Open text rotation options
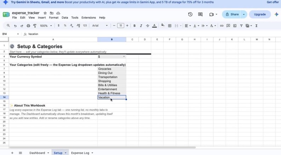 pos(213,26)
